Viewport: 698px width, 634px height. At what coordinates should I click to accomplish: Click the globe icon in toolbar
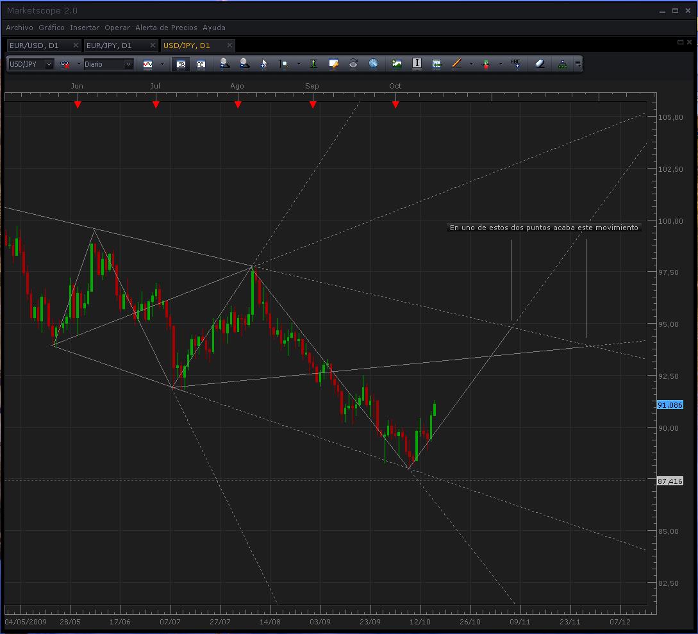373,63
